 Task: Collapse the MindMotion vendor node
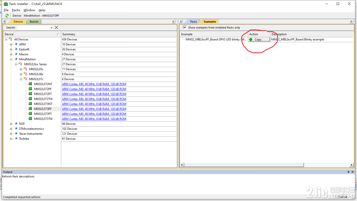pyautogui.click(x=11, y=60)
